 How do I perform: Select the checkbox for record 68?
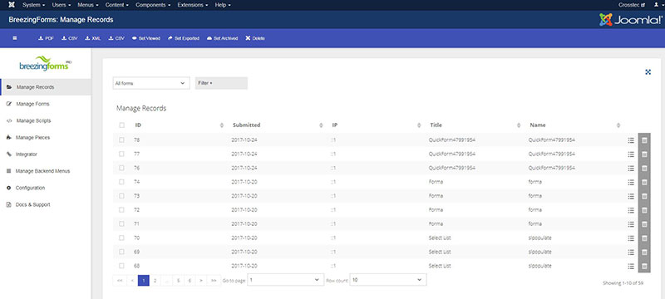tap(121, 266)
